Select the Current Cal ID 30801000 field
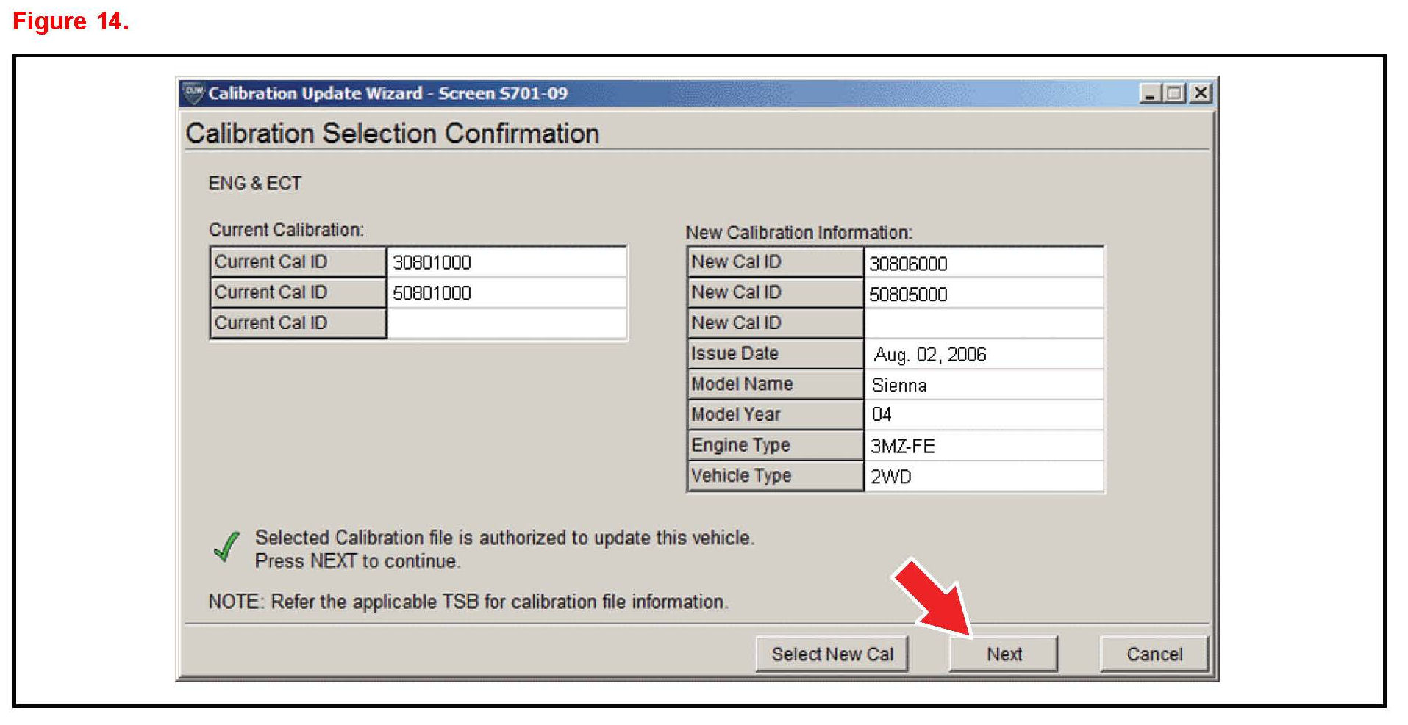 tap(506, 262)
